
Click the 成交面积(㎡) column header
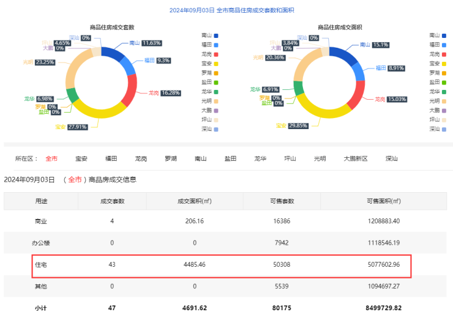pos(193,201)
